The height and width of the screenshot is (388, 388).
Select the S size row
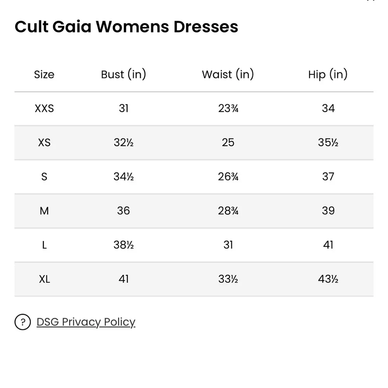[44, 177]
